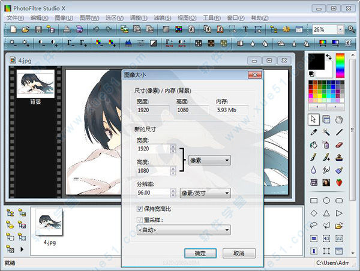Viewport: 360px width, 271px height.
Task: Click the Text tool T icon
Action: (x=245, y=29)
